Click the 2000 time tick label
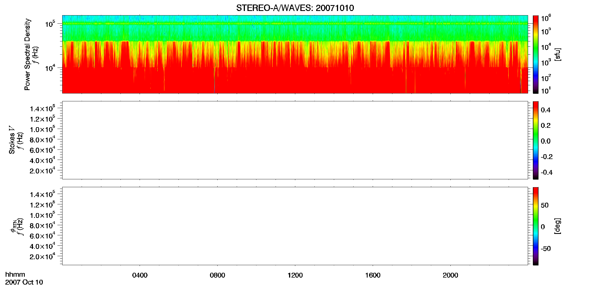The height and width of the screenshot is (304, 590). point(451,275)
